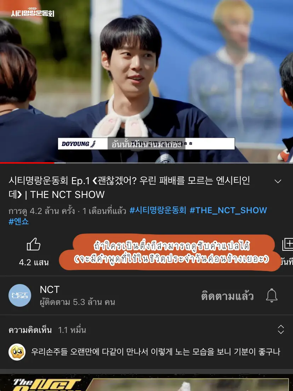Image resolution: width=293 pixels, height=391 pixels.
Task: Tap the 2022 show logo watermark
Action: click(x=33, y=12)
